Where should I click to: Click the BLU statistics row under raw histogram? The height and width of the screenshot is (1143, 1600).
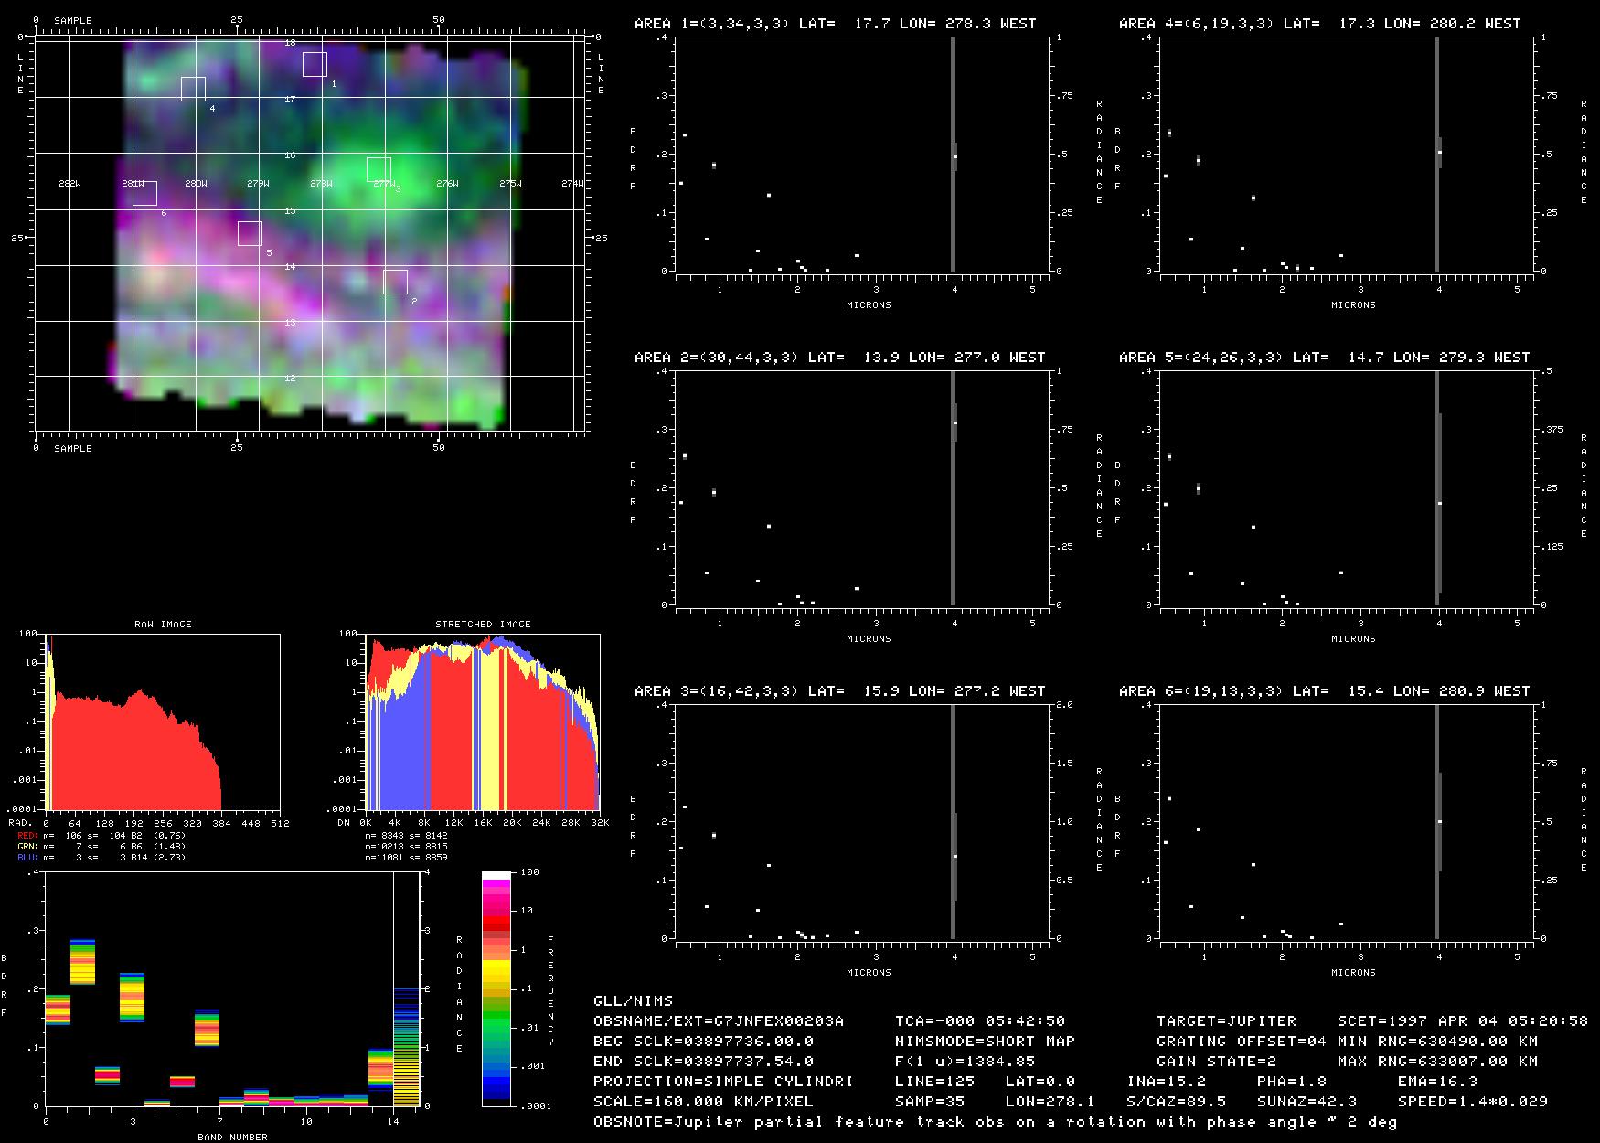point(101,857)
